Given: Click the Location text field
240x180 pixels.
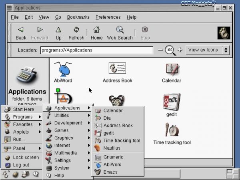Looking at the screenshot, I should click(97, 50).
